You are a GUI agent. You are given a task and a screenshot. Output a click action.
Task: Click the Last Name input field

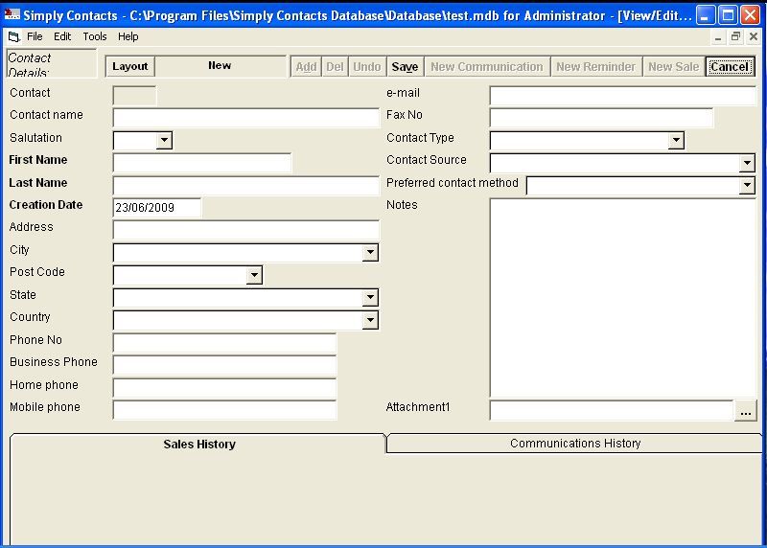click(246, 186)
